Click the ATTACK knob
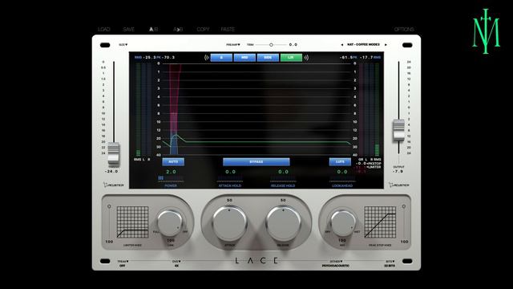This screenshot has height=289, width=513. 229,223
